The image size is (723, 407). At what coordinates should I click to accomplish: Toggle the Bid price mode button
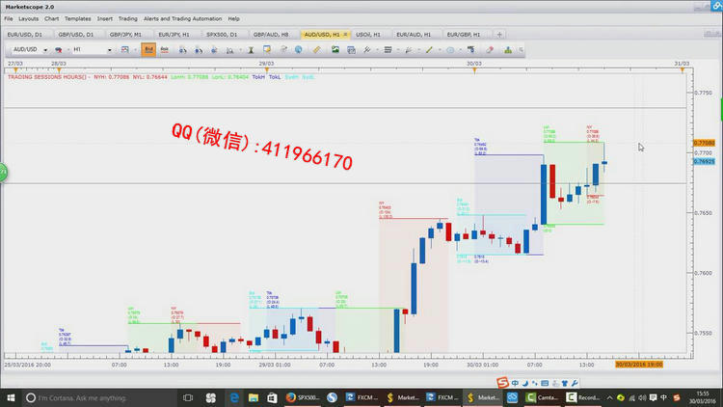click(x=148, y=50)
